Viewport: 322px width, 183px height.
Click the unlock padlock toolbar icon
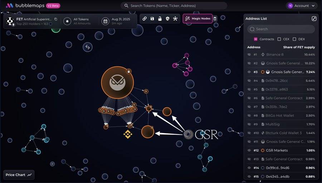click(x=160, y=19)
